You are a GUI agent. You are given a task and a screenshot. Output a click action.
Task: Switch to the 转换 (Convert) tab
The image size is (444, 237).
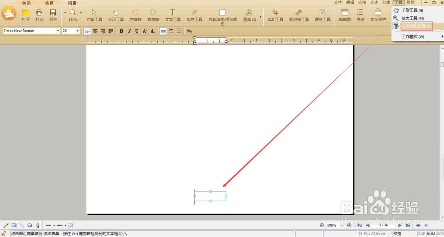click(x=49, y=3)
